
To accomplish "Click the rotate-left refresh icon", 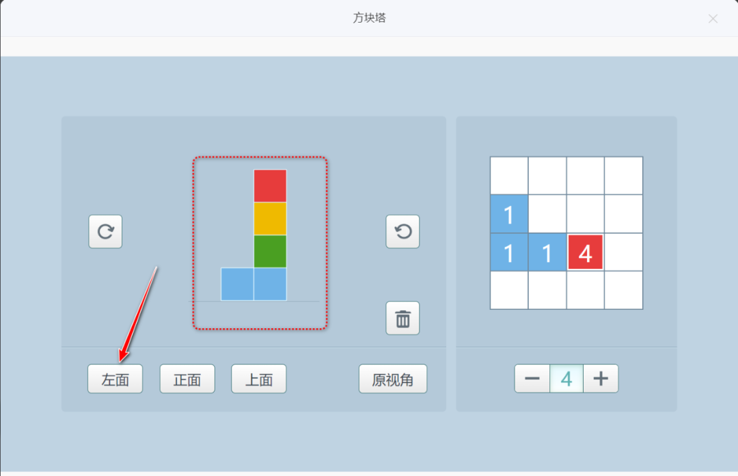I will 105,231.
